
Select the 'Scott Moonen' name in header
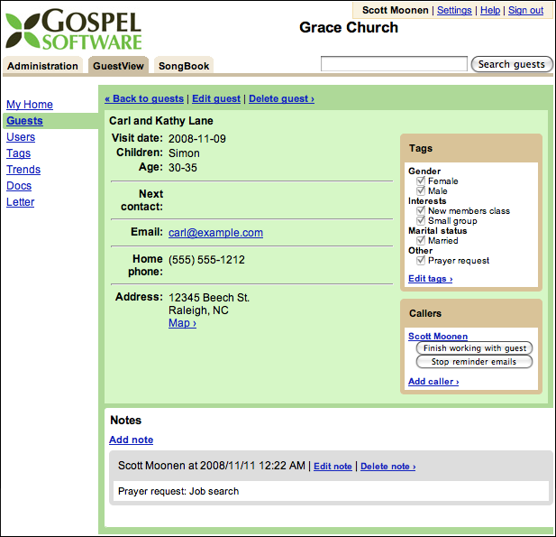[x=396, y=10]
